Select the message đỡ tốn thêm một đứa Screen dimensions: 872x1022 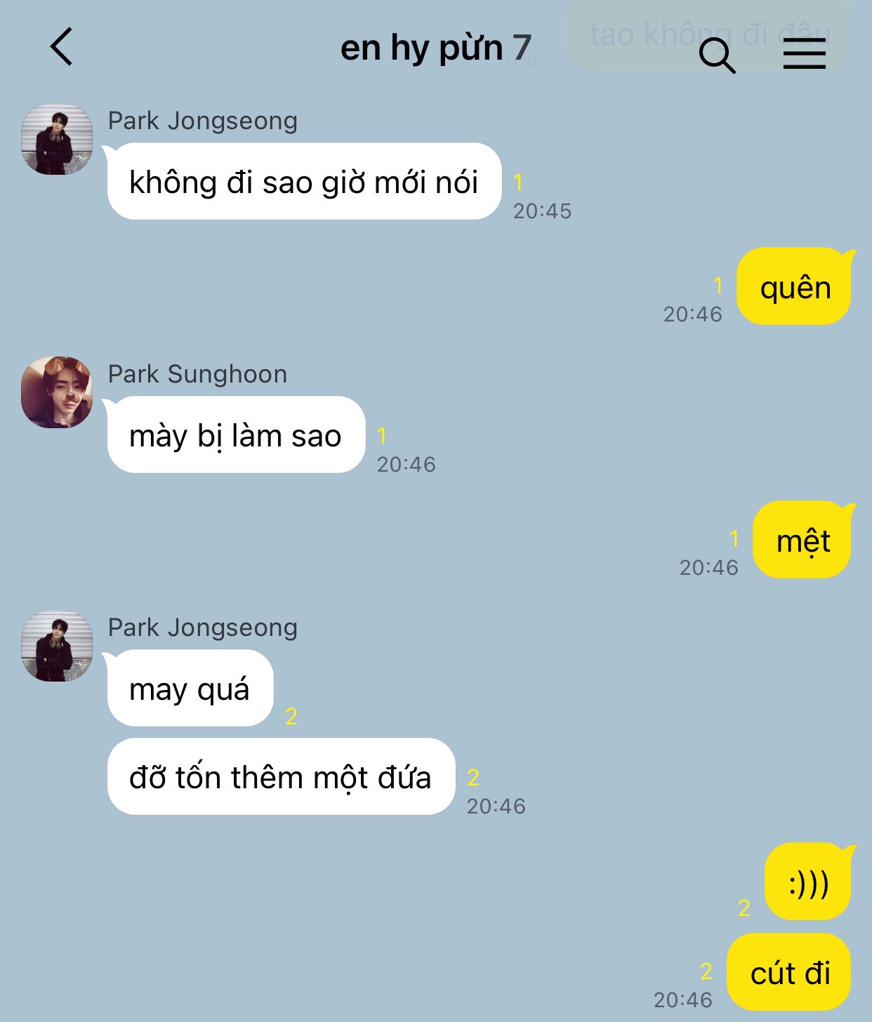point(282,776)
